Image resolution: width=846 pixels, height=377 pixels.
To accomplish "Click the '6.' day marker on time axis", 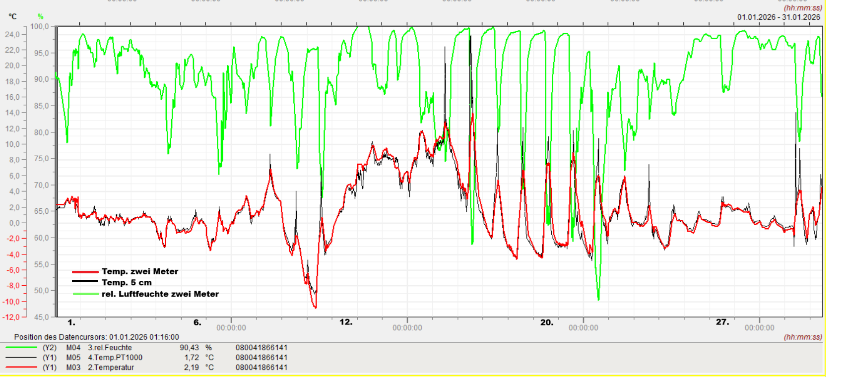I will (x=197, y=322).
